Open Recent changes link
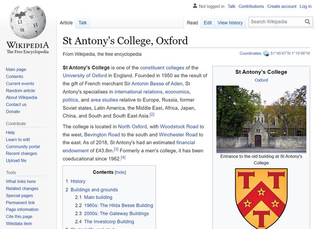This screenshot has height=229, width=315. point(21,153)
